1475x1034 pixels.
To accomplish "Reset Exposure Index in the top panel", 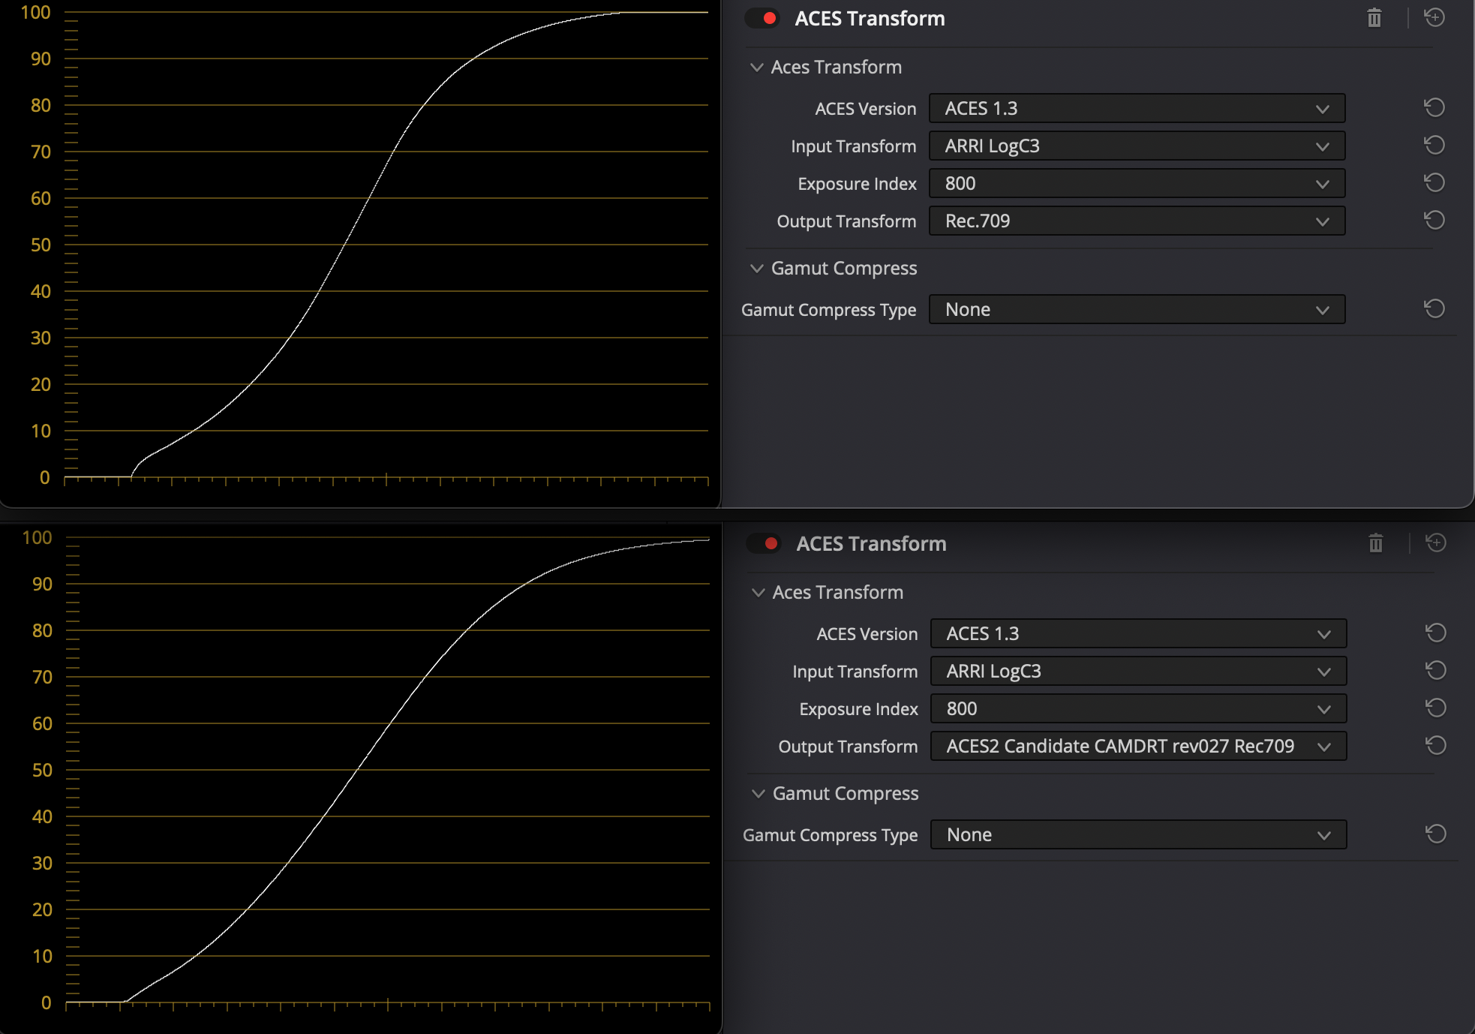I will (1434, 182).
